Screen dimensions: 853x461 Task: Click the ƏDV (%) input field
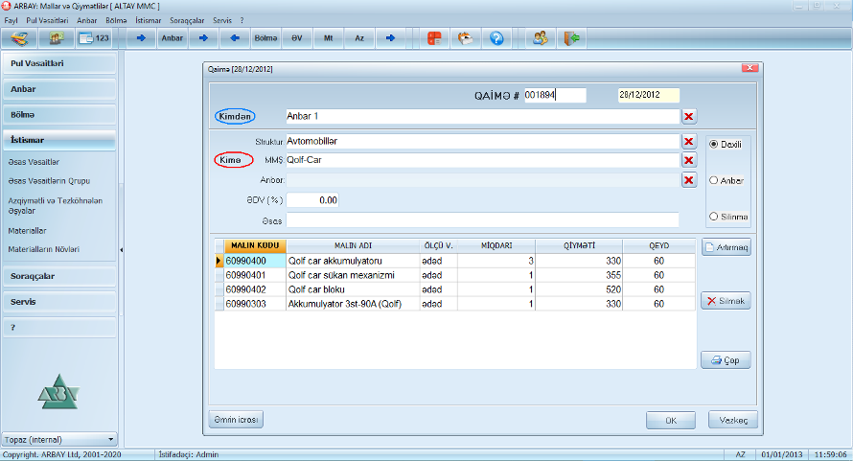(312, 200)
